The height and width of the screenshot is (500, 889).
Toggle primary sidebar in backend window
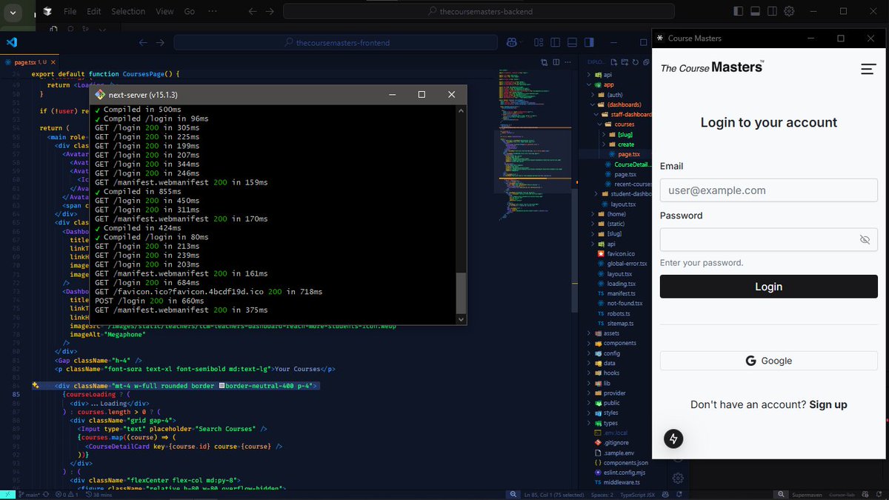click(x=738, y=11)
